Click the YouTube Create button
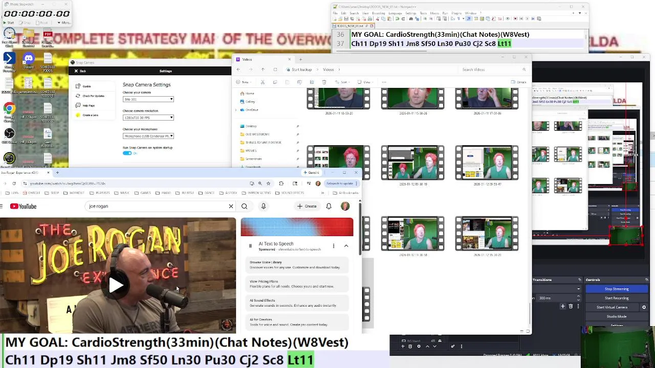The height and width of the screenshot is (368, 655). click(307, 206)
